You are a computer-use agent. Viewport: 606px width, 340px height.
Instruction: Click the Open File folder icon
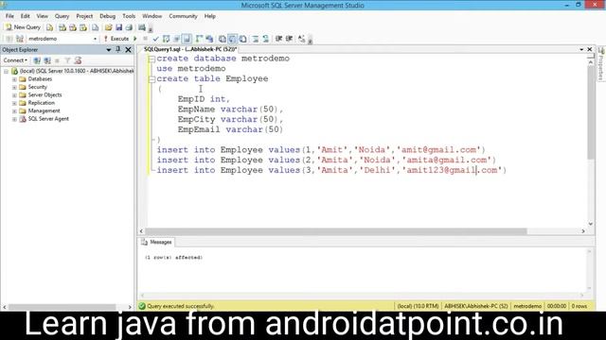108,27
